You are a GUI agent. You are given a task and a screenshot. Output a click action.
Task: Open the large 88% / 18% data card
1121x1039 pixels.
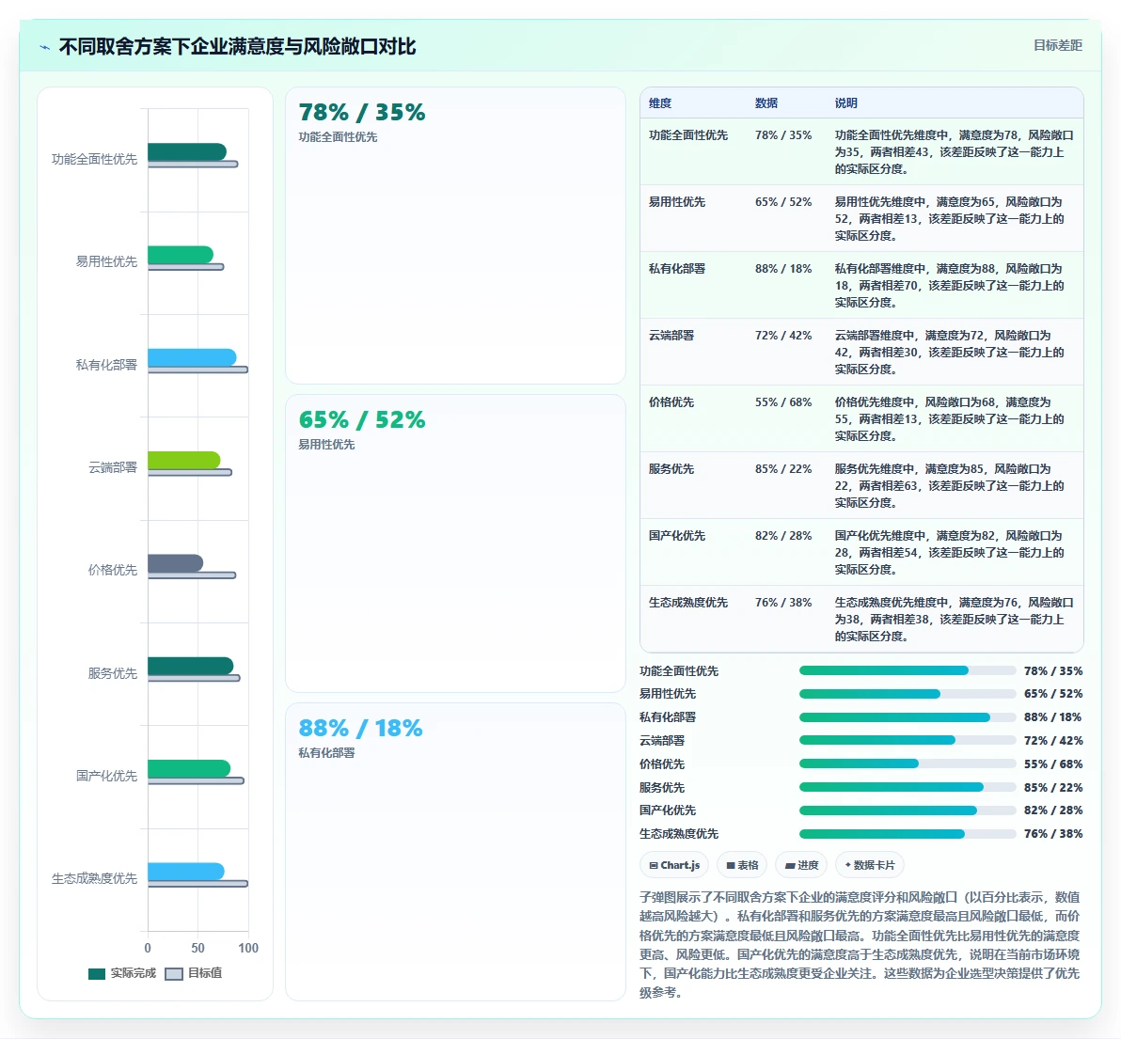pos(455,852)
